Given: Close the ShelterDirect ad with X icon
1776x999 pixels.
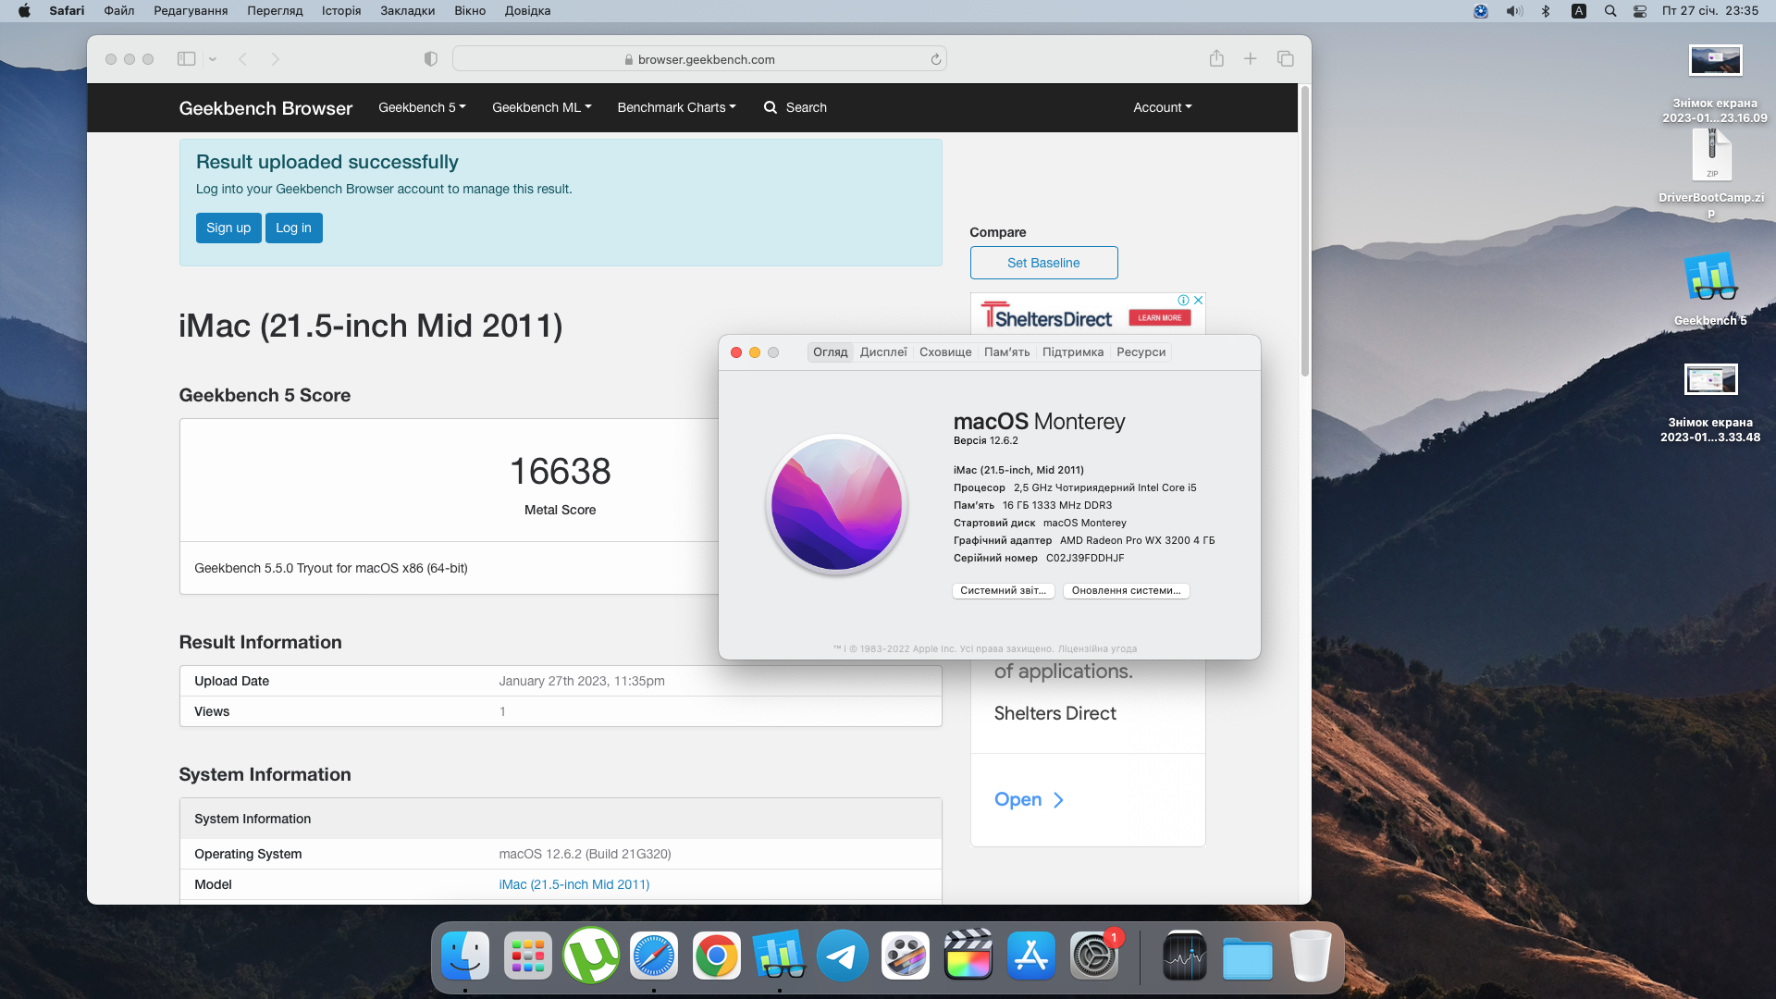Looking at the screenshot, I should coord(1198,300).
